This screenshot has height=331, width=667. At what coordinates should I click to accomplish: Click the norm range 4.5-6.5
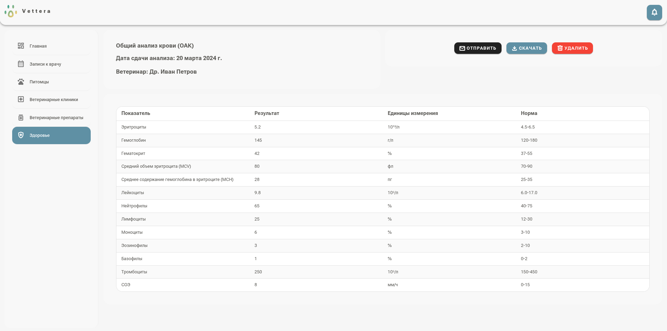pyautogui.click(x=528, y=127)
